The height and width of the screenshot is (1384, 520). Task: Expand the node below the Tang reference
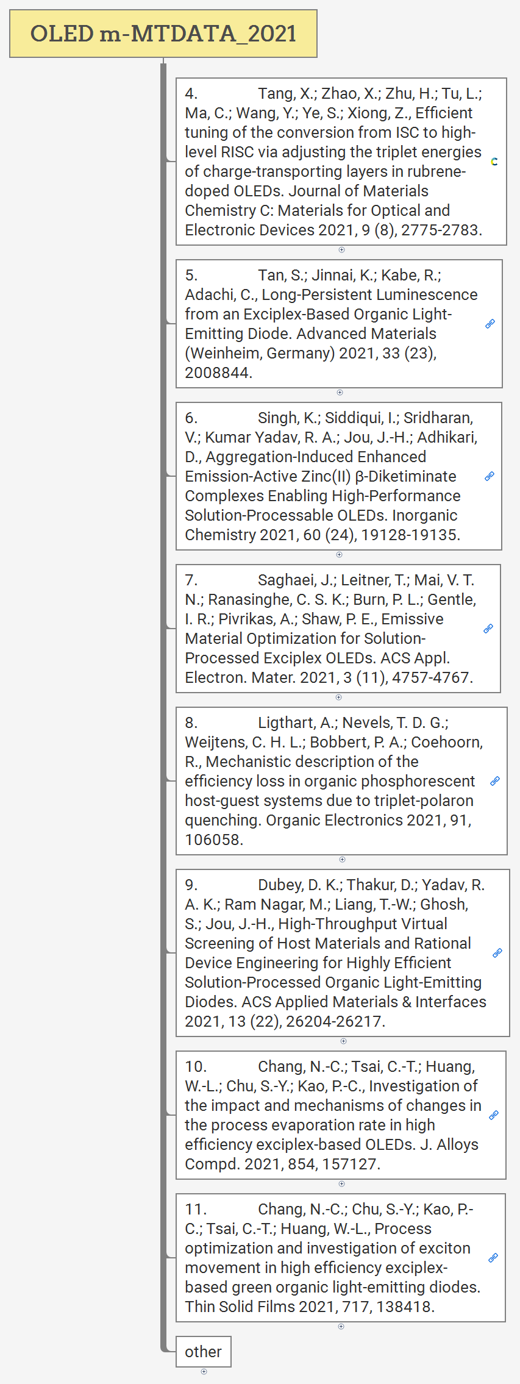341,250
